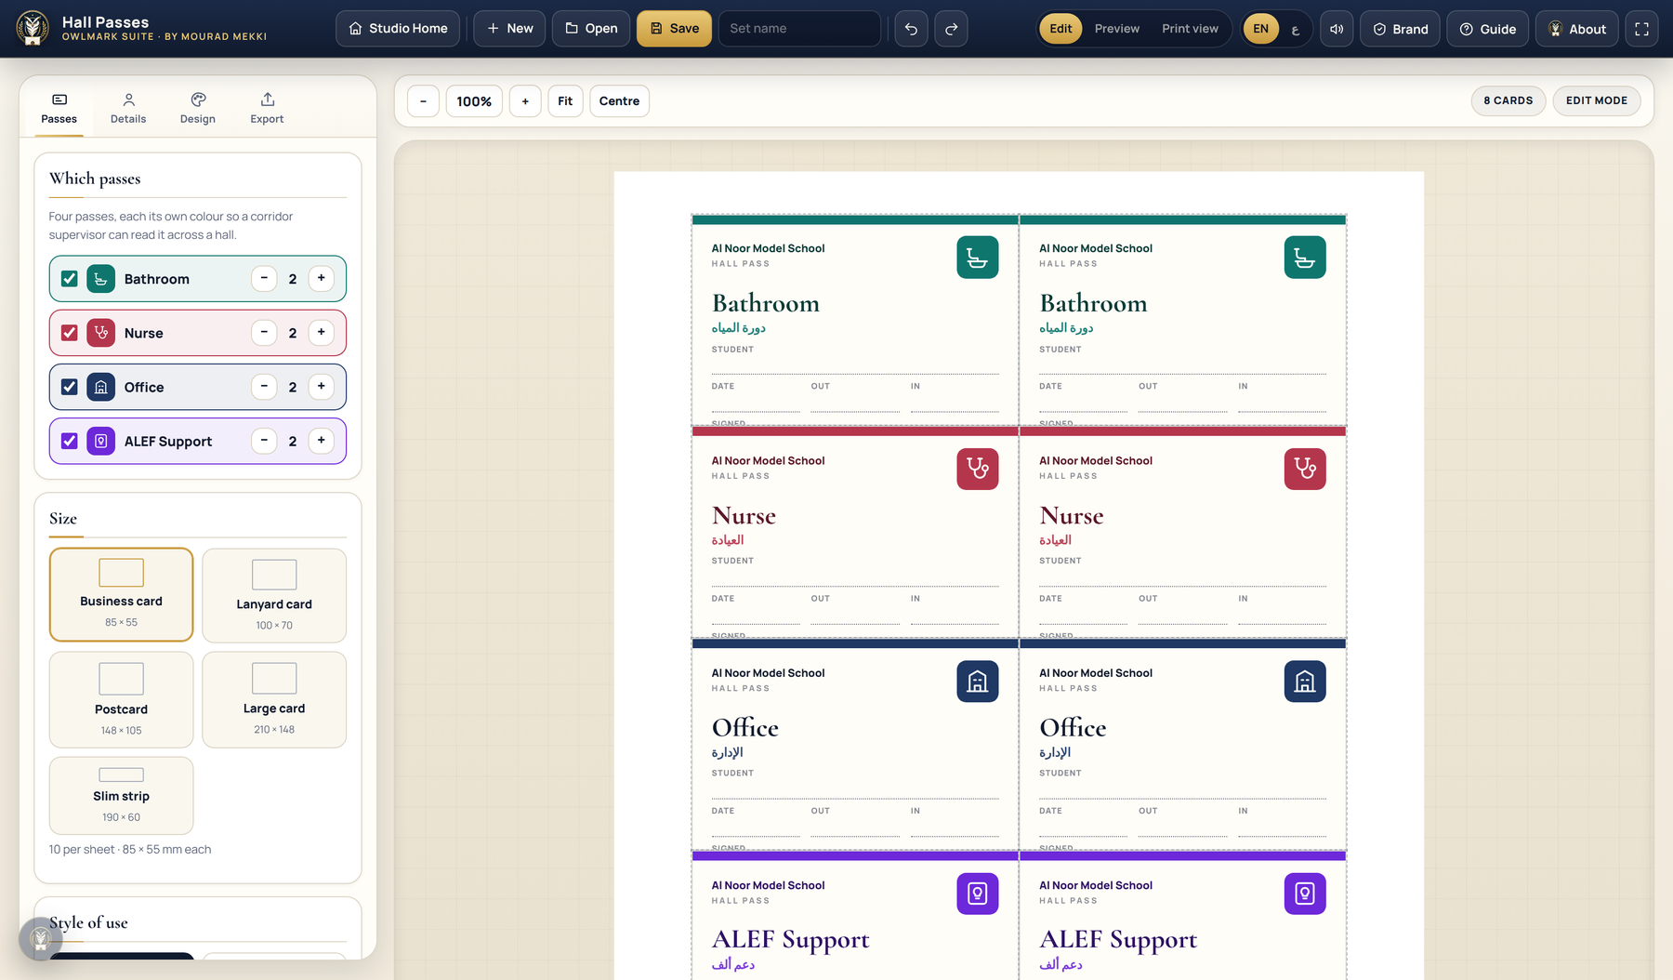Click the second Bathroom card's green icon

(x=1305, y=258)
